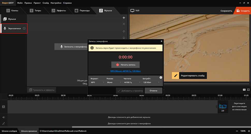The image size is (251, 134).
Task: Click the speaker icon on music track
Action: pos(4,117)
